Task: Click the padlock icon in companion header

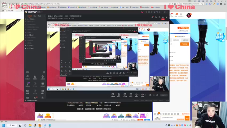Action: [156, 17]
